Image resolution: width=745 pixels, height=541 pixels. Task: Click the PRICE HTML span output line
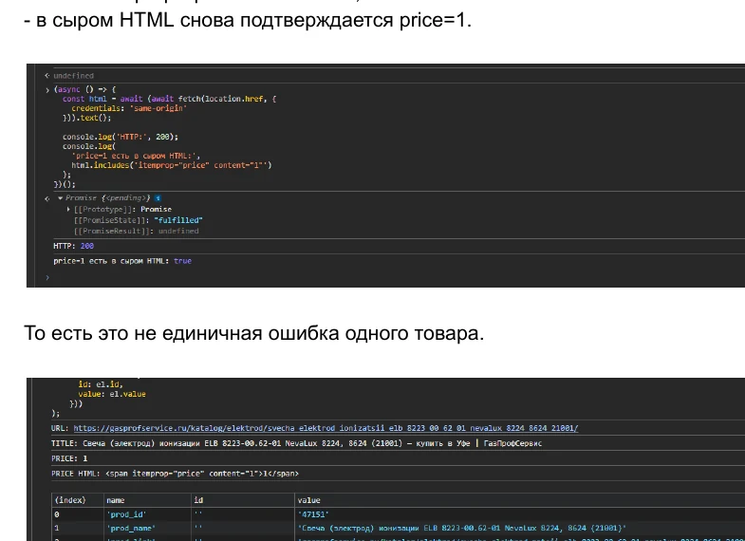click(175, 474)
